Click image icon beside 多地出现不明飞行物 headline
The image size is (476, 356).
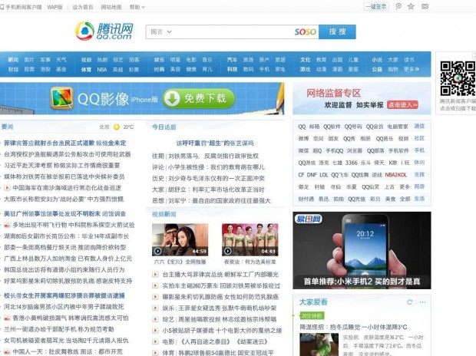pos(7,225)
